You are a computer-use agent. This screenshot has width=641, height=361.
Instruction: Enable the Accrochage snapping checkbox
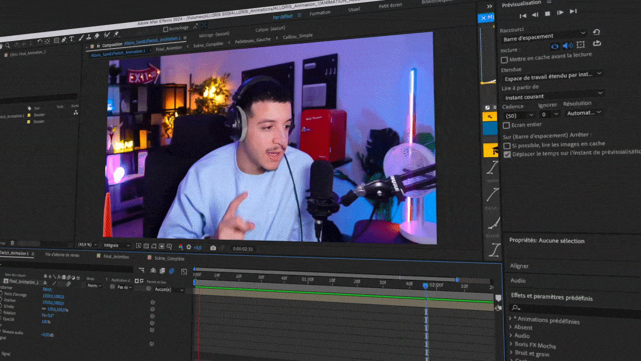pyautogui.click(x=166, y=29)
